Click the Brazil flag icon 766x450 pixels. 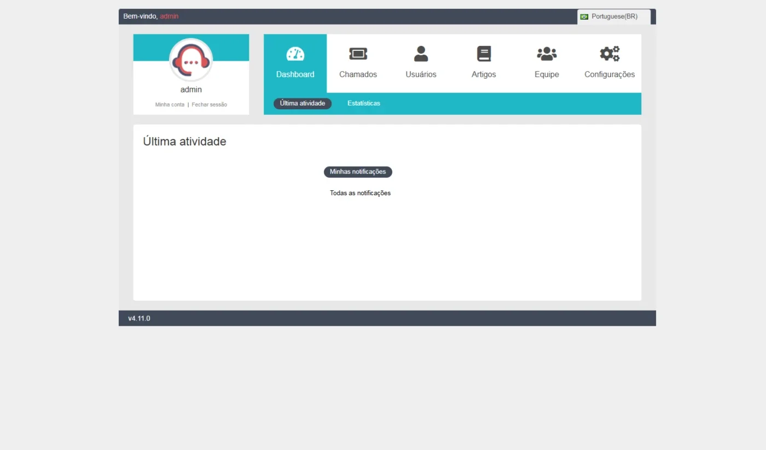(x=584, y=17)
